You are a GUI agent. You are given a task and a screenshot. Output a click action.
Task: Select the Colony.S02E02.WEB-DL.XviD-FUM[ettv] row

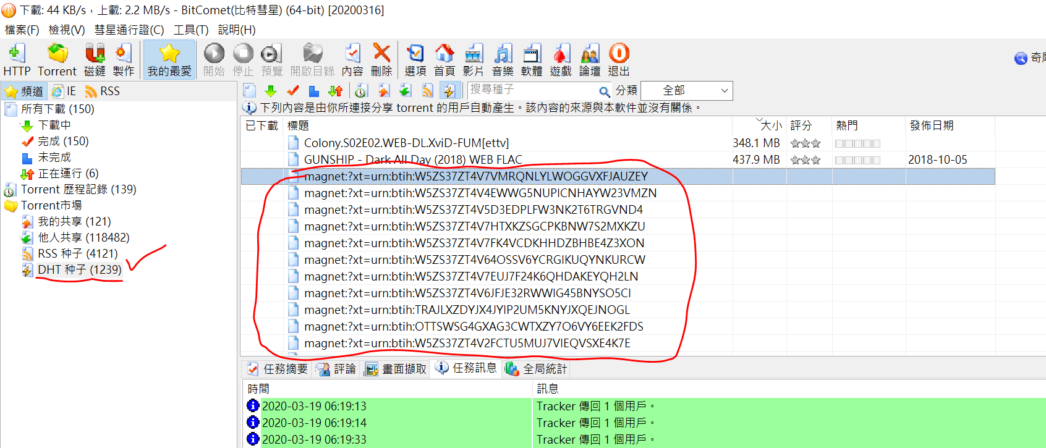[618, 143]
